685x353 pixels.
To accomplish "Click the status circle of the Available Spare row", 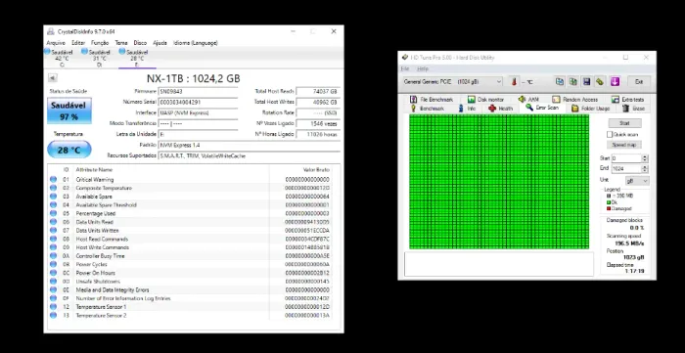I will [53, 197].
